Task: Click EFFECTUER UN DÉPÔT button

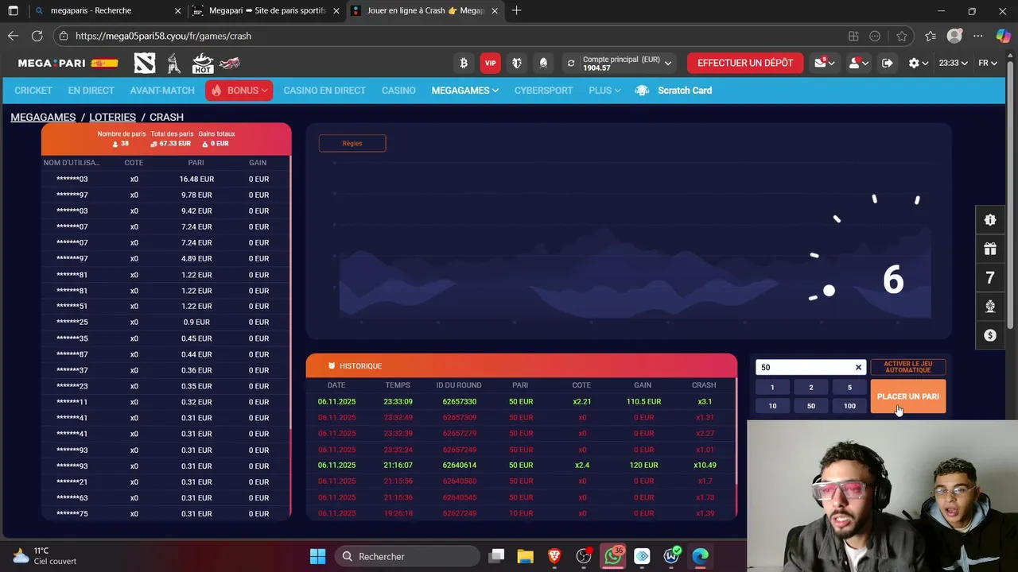Action: click(x=745, y=63)
